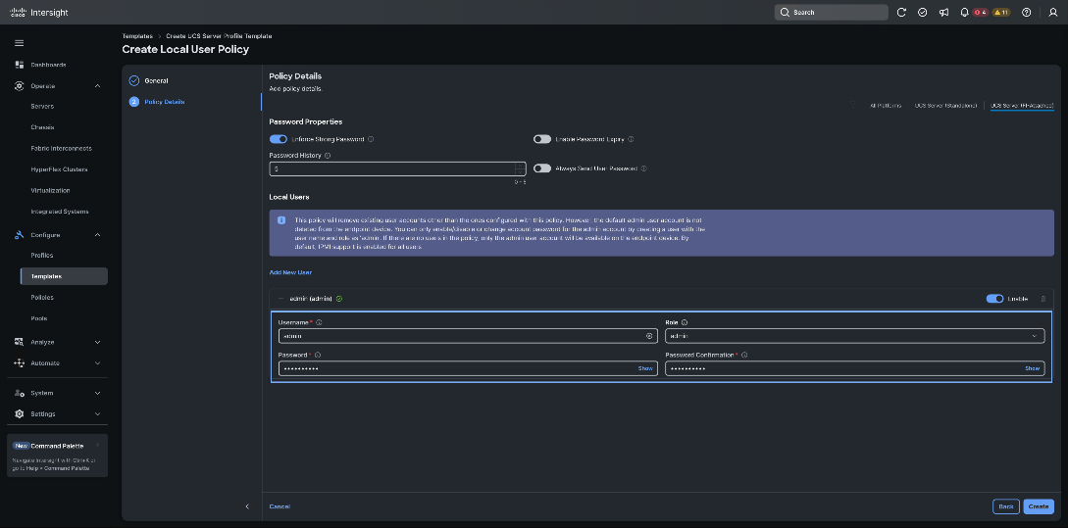
Task: Open the notifications bell icon
Action: click(964, 13)
